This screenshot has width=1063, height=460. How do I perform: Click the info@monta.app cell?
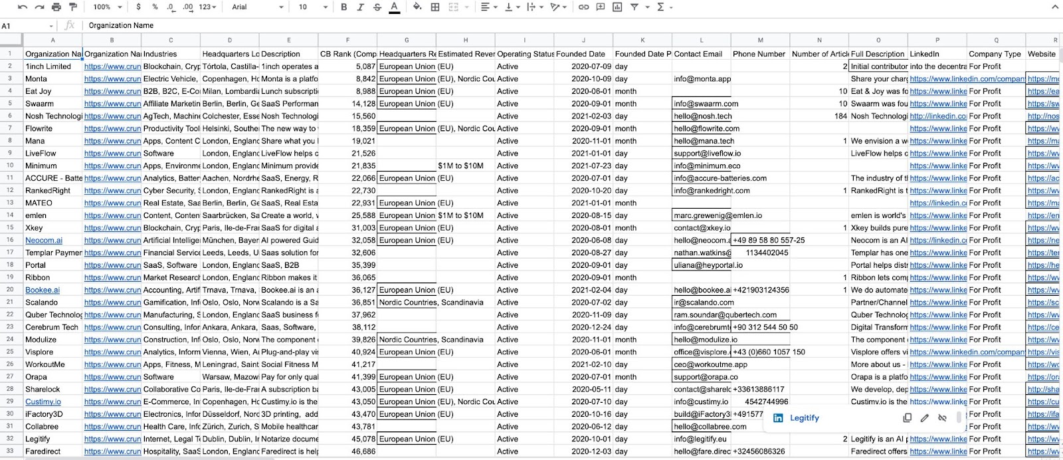tap(702, 79)
